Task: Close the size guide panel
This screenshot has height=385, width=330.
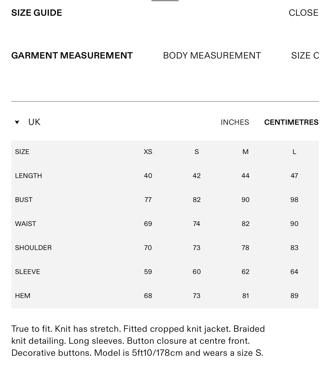Action: [303, 13]
